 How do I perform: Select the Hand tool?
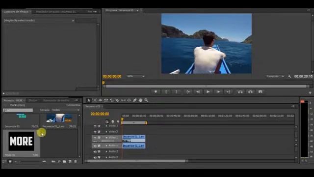(141, 100)
